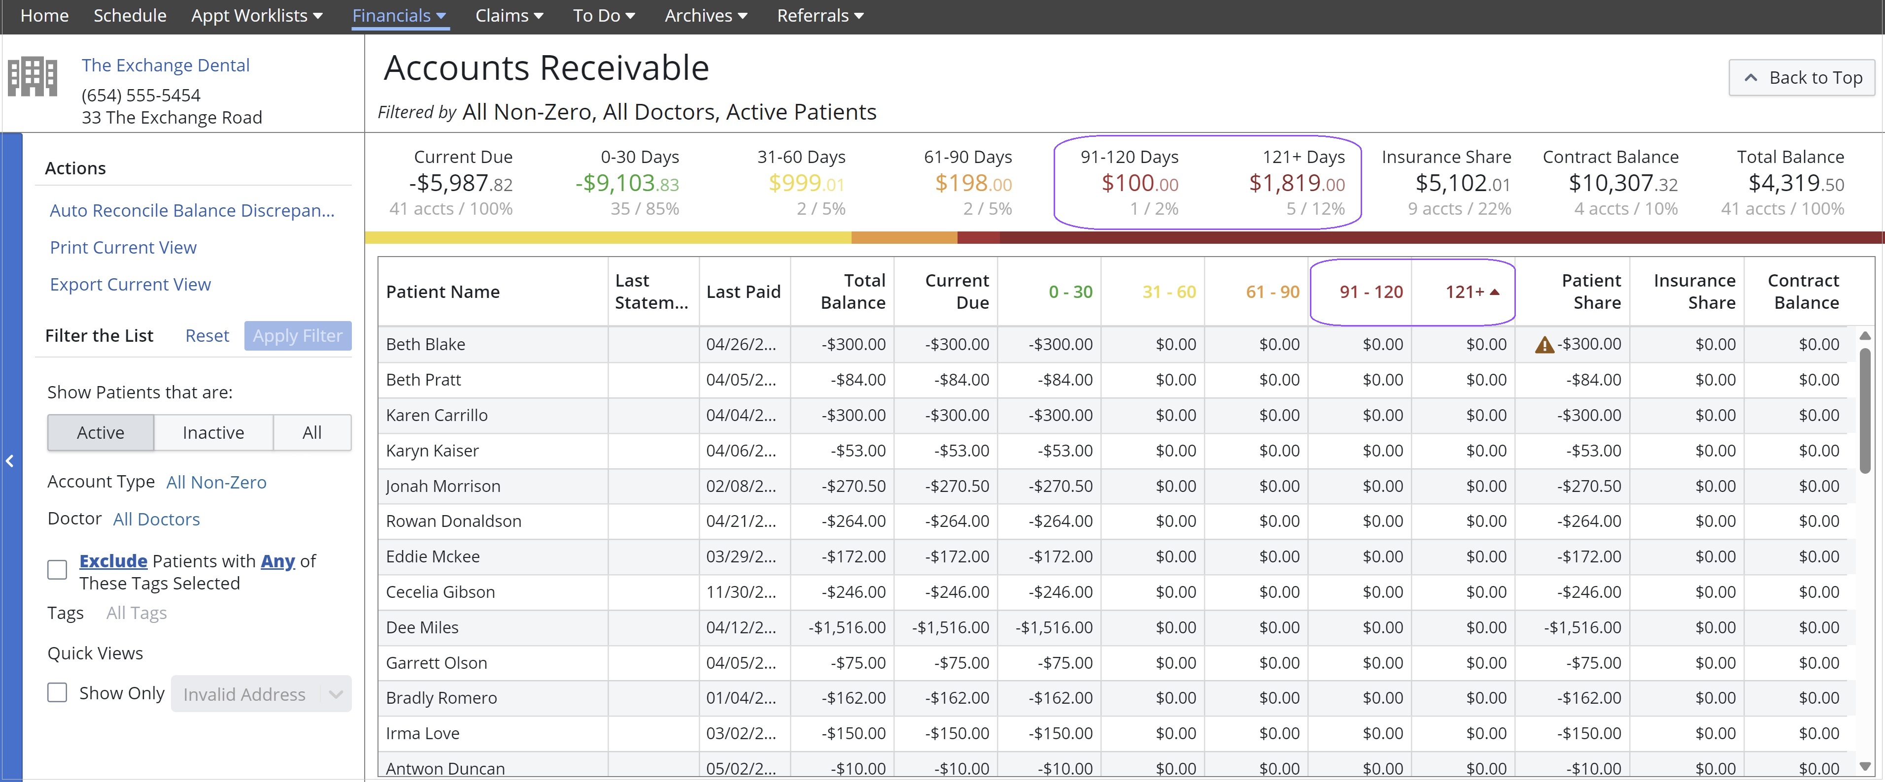Click the table vertical scrollbar thumb
1885x782 pixels.
tap(1865, 411)
